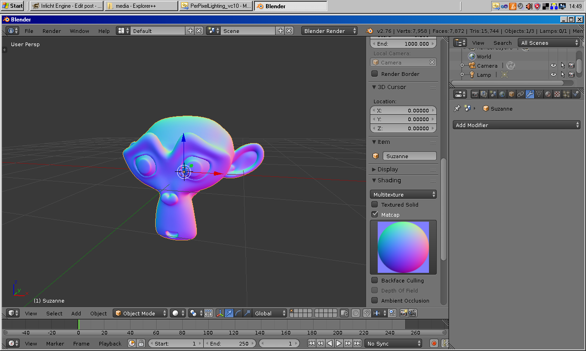This screenshot has height=351, width=586.
Task: Toggle Camera selectability arrow icon
Action: point(563,65)
